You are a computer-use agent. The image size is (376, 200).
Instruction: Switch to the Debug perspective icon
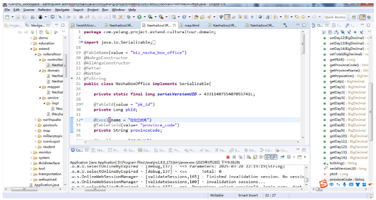coord(369,17)
